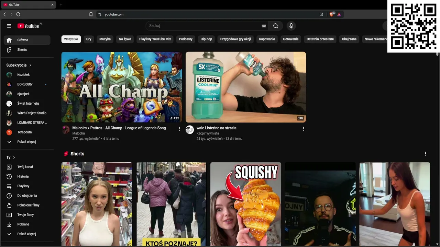440x247 pixels.
Task: Click the Malcolm channel avatar under video
Action: [x=66, y=130]
